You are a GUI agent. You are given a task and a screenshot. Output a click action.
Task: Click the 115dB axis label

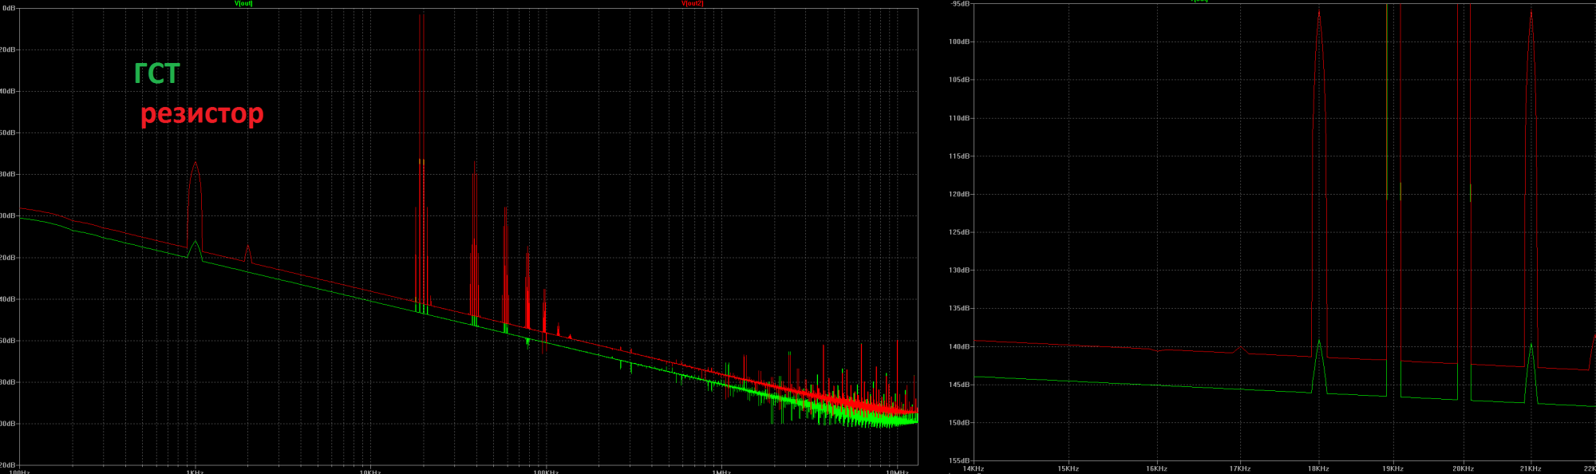coord(960,156)
